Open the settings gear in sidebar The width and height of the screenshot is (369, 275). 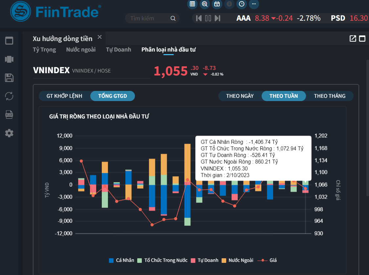9,133
